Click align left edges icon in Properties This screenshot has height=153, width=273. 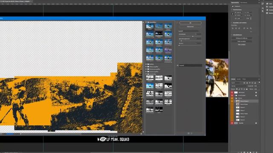(233, 28)
